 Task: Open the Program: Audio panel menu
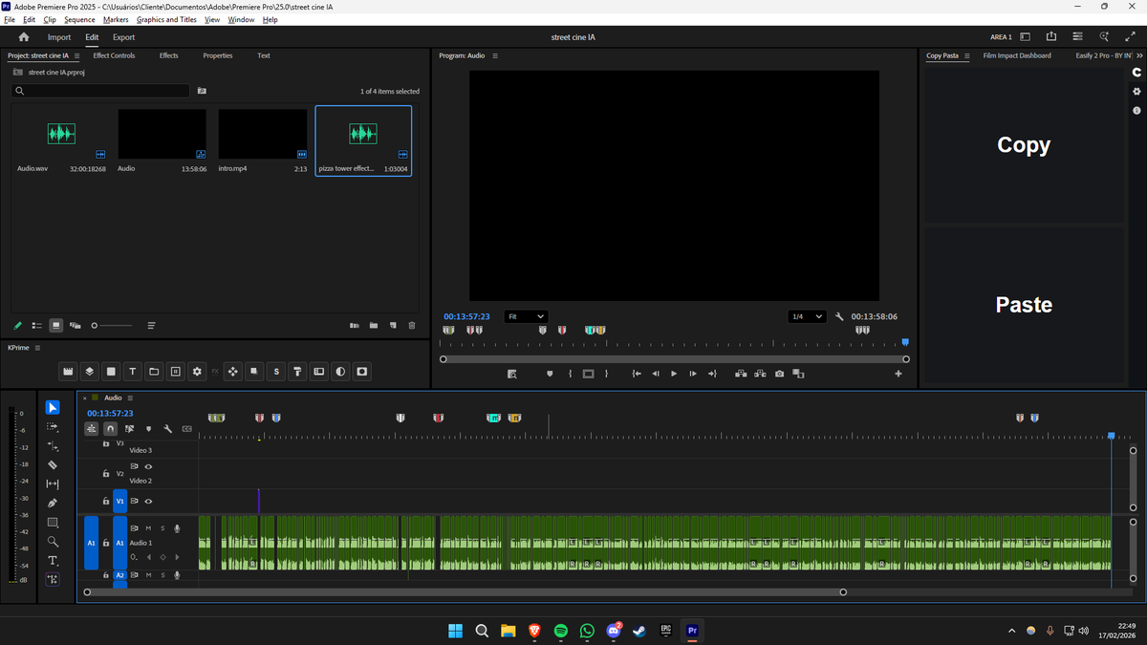coord(496,55)
